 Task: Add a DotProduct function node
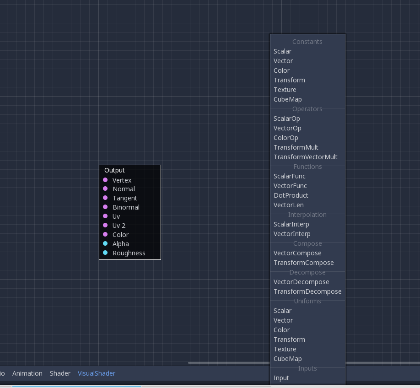point(291,195)
